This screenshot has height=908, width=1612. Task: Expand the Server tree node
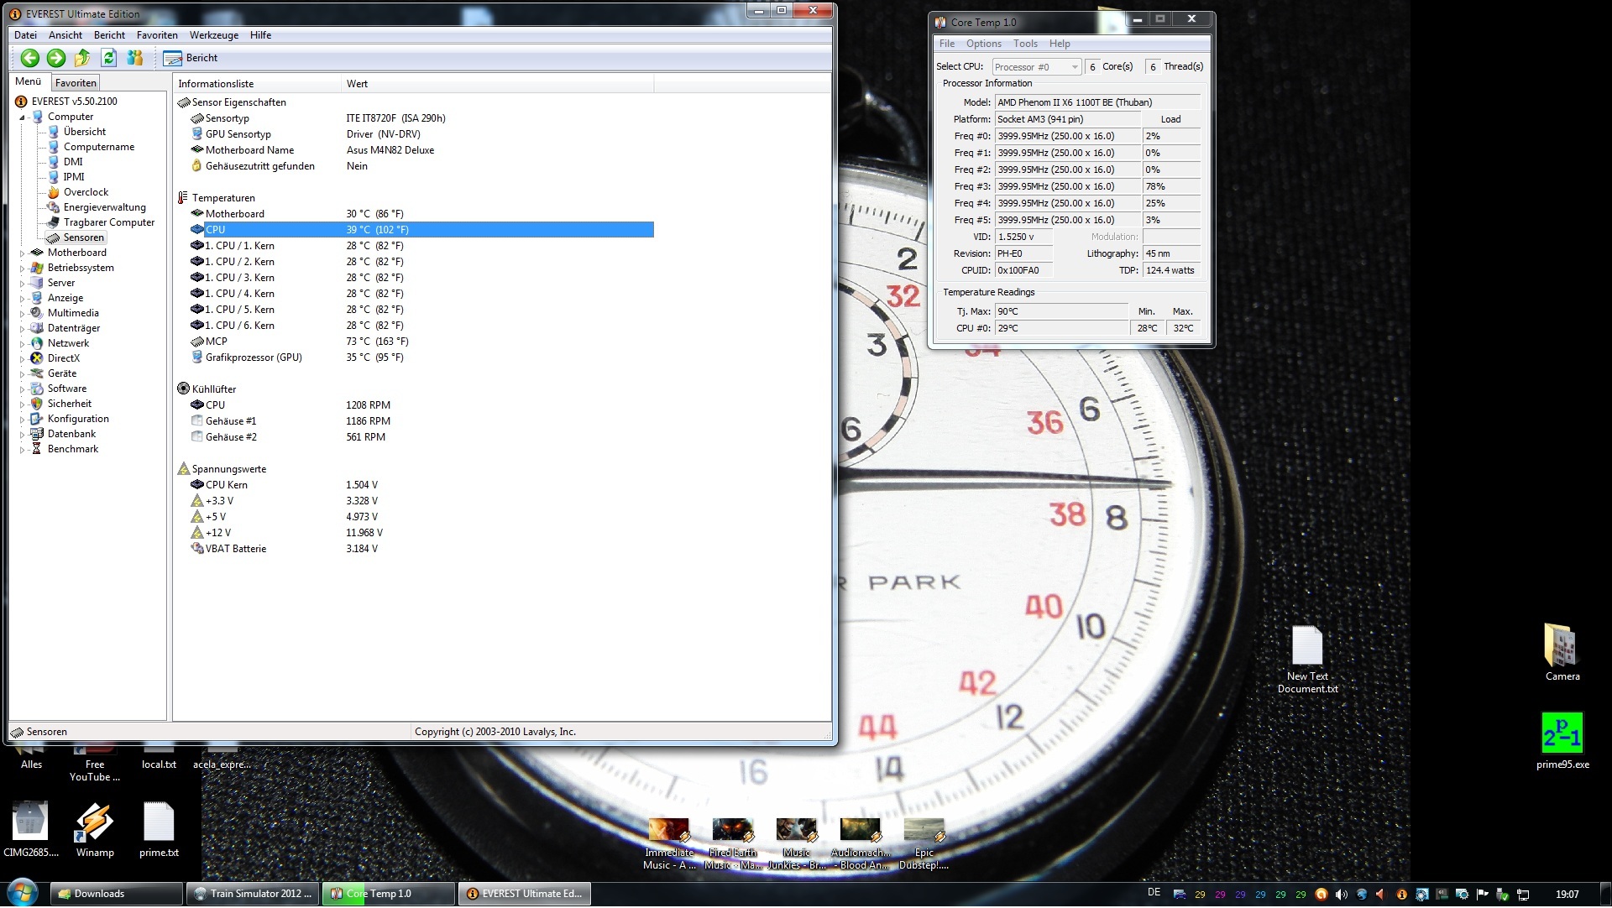tap(23, 284)
